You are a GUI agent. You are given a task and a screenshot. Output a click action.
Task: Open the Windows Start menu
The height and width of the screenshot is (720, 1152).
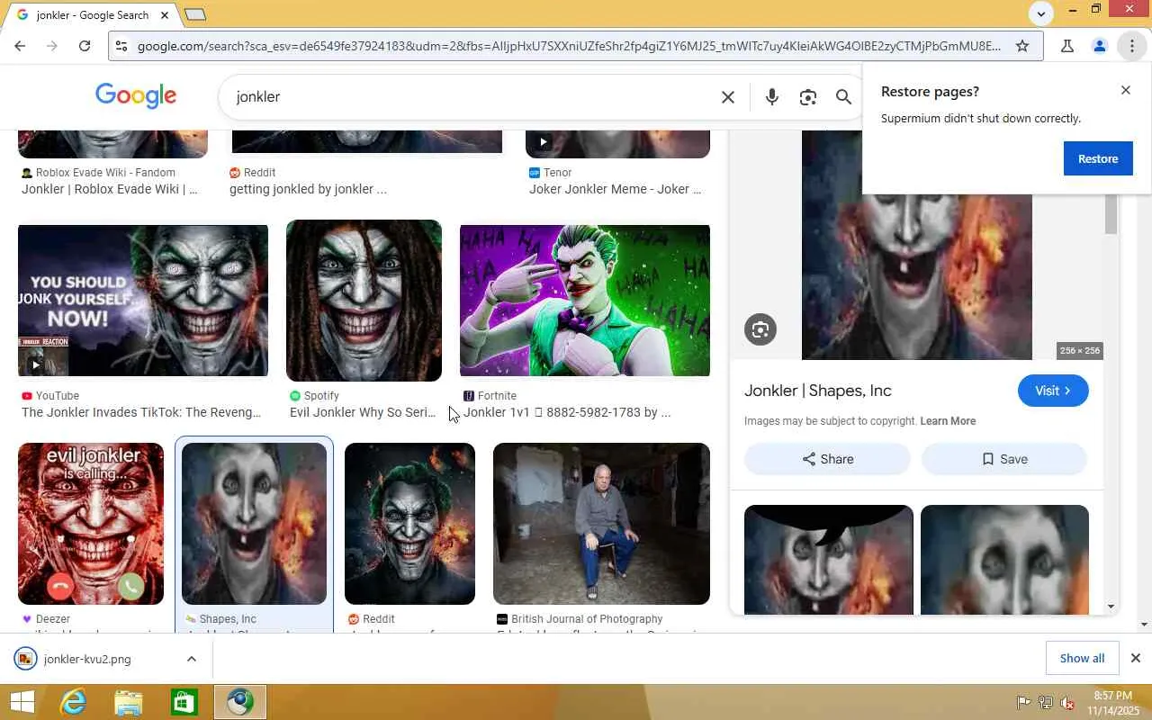[22, 702]
